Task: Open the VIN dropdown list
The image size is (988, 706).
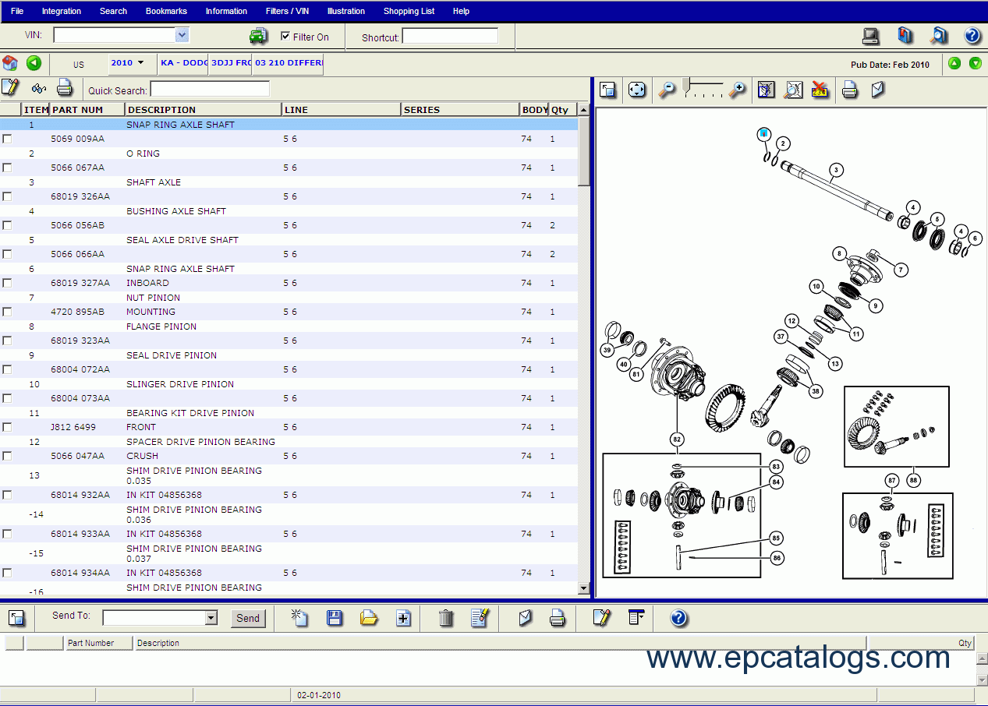Action: click(182, 35)
